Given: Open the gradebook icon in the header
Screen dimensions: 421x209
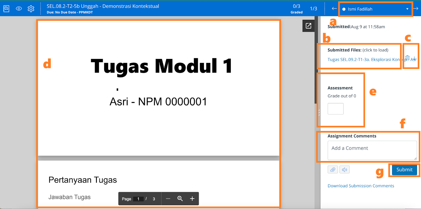Looking at the screenshot, I should click(6, 9).
